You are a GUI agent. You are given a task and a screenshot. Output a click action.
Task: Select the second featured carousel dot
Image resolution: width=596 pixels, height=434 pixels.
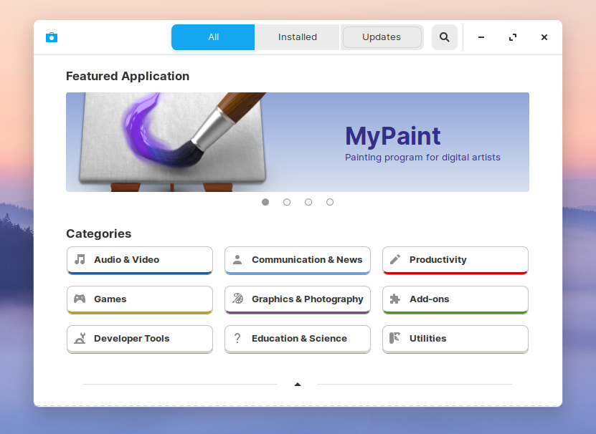coord(287,202)
